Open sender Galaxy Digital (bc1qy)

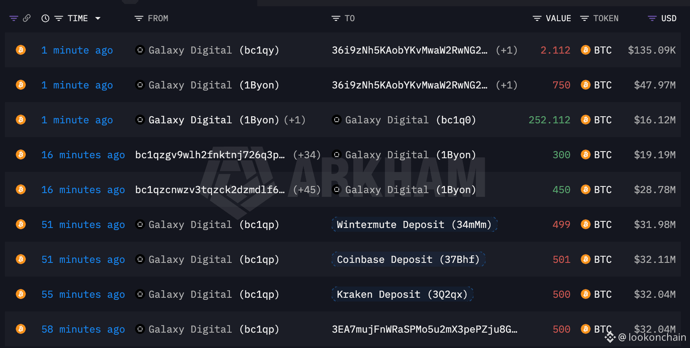click(214, 50)
